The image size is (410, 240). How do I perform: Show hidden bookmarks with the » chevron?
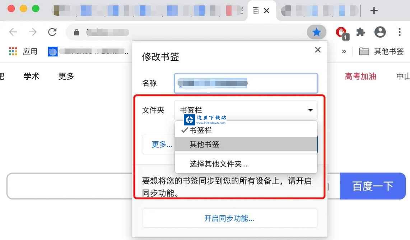pyautogui.click(x=344, y=51)
